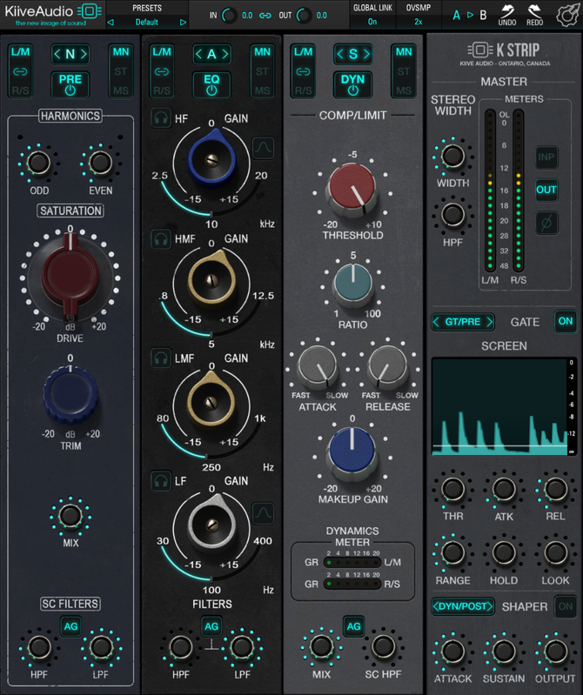The image size is (583, 695).
Task: Click the PRE module channel link icon
Action: [x=20, y=71]
